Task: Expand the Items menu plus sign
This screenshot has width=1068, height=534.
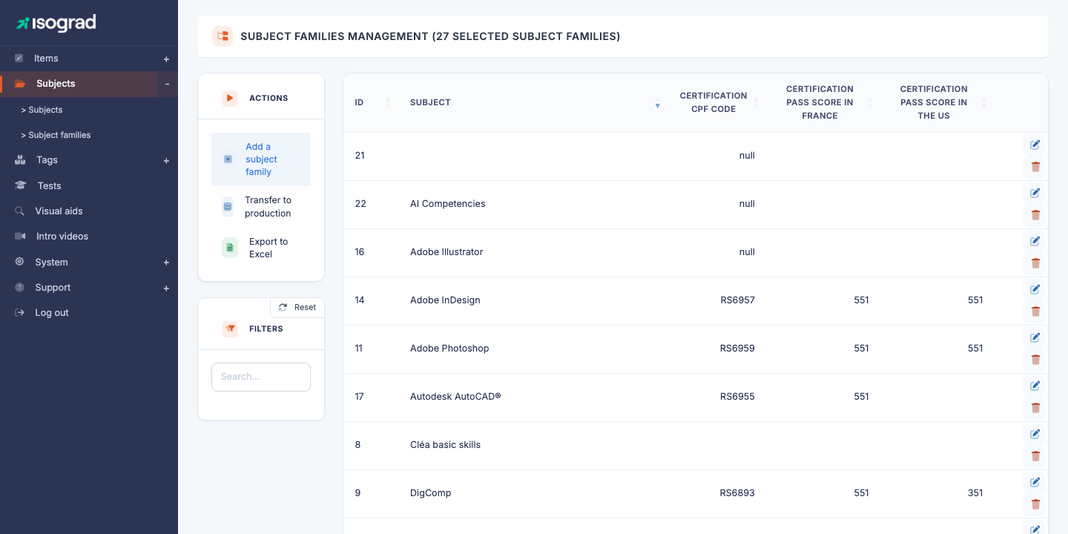Action: click(166, 59)
